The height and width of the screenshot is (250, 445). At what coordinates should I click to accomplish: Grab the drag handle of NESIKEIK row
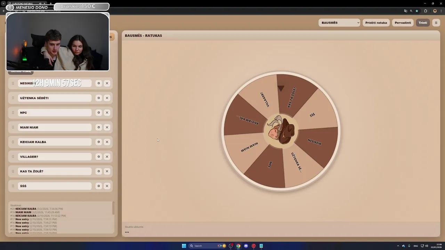[13, 83]
